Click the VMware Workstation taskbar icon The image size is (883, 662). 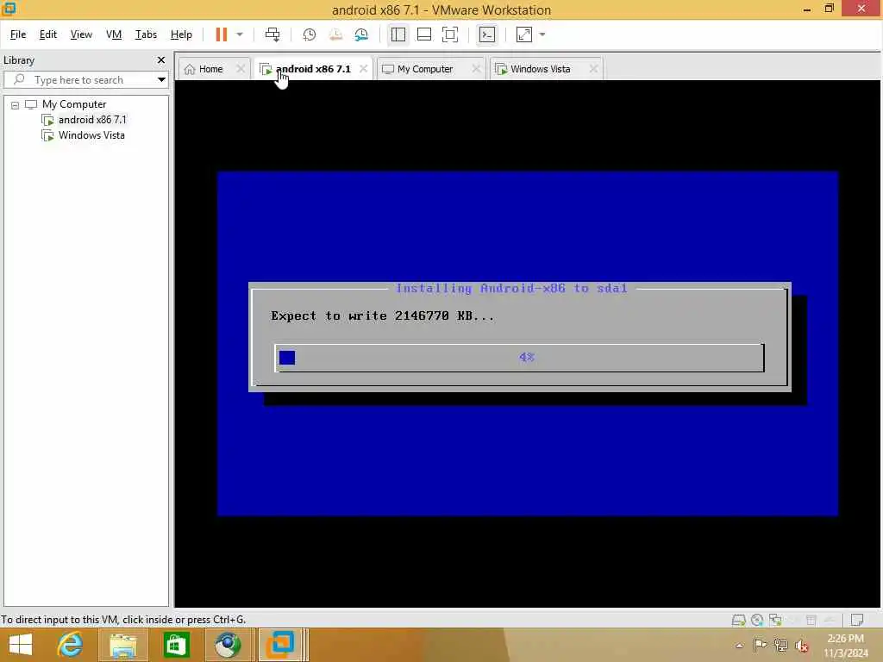(x=280, y=645)
